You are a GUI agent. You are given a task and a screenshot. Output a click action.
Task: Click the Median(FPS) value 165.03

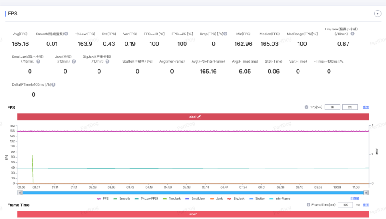tap(269, 44)
